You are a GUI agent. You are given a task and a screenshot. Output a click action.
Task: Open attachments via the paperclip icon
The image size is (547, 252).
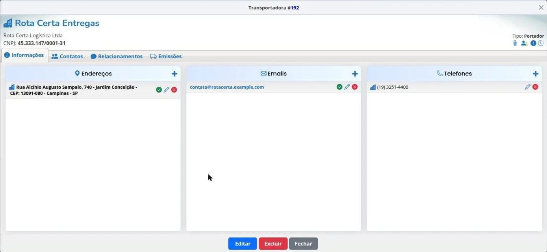515,43
